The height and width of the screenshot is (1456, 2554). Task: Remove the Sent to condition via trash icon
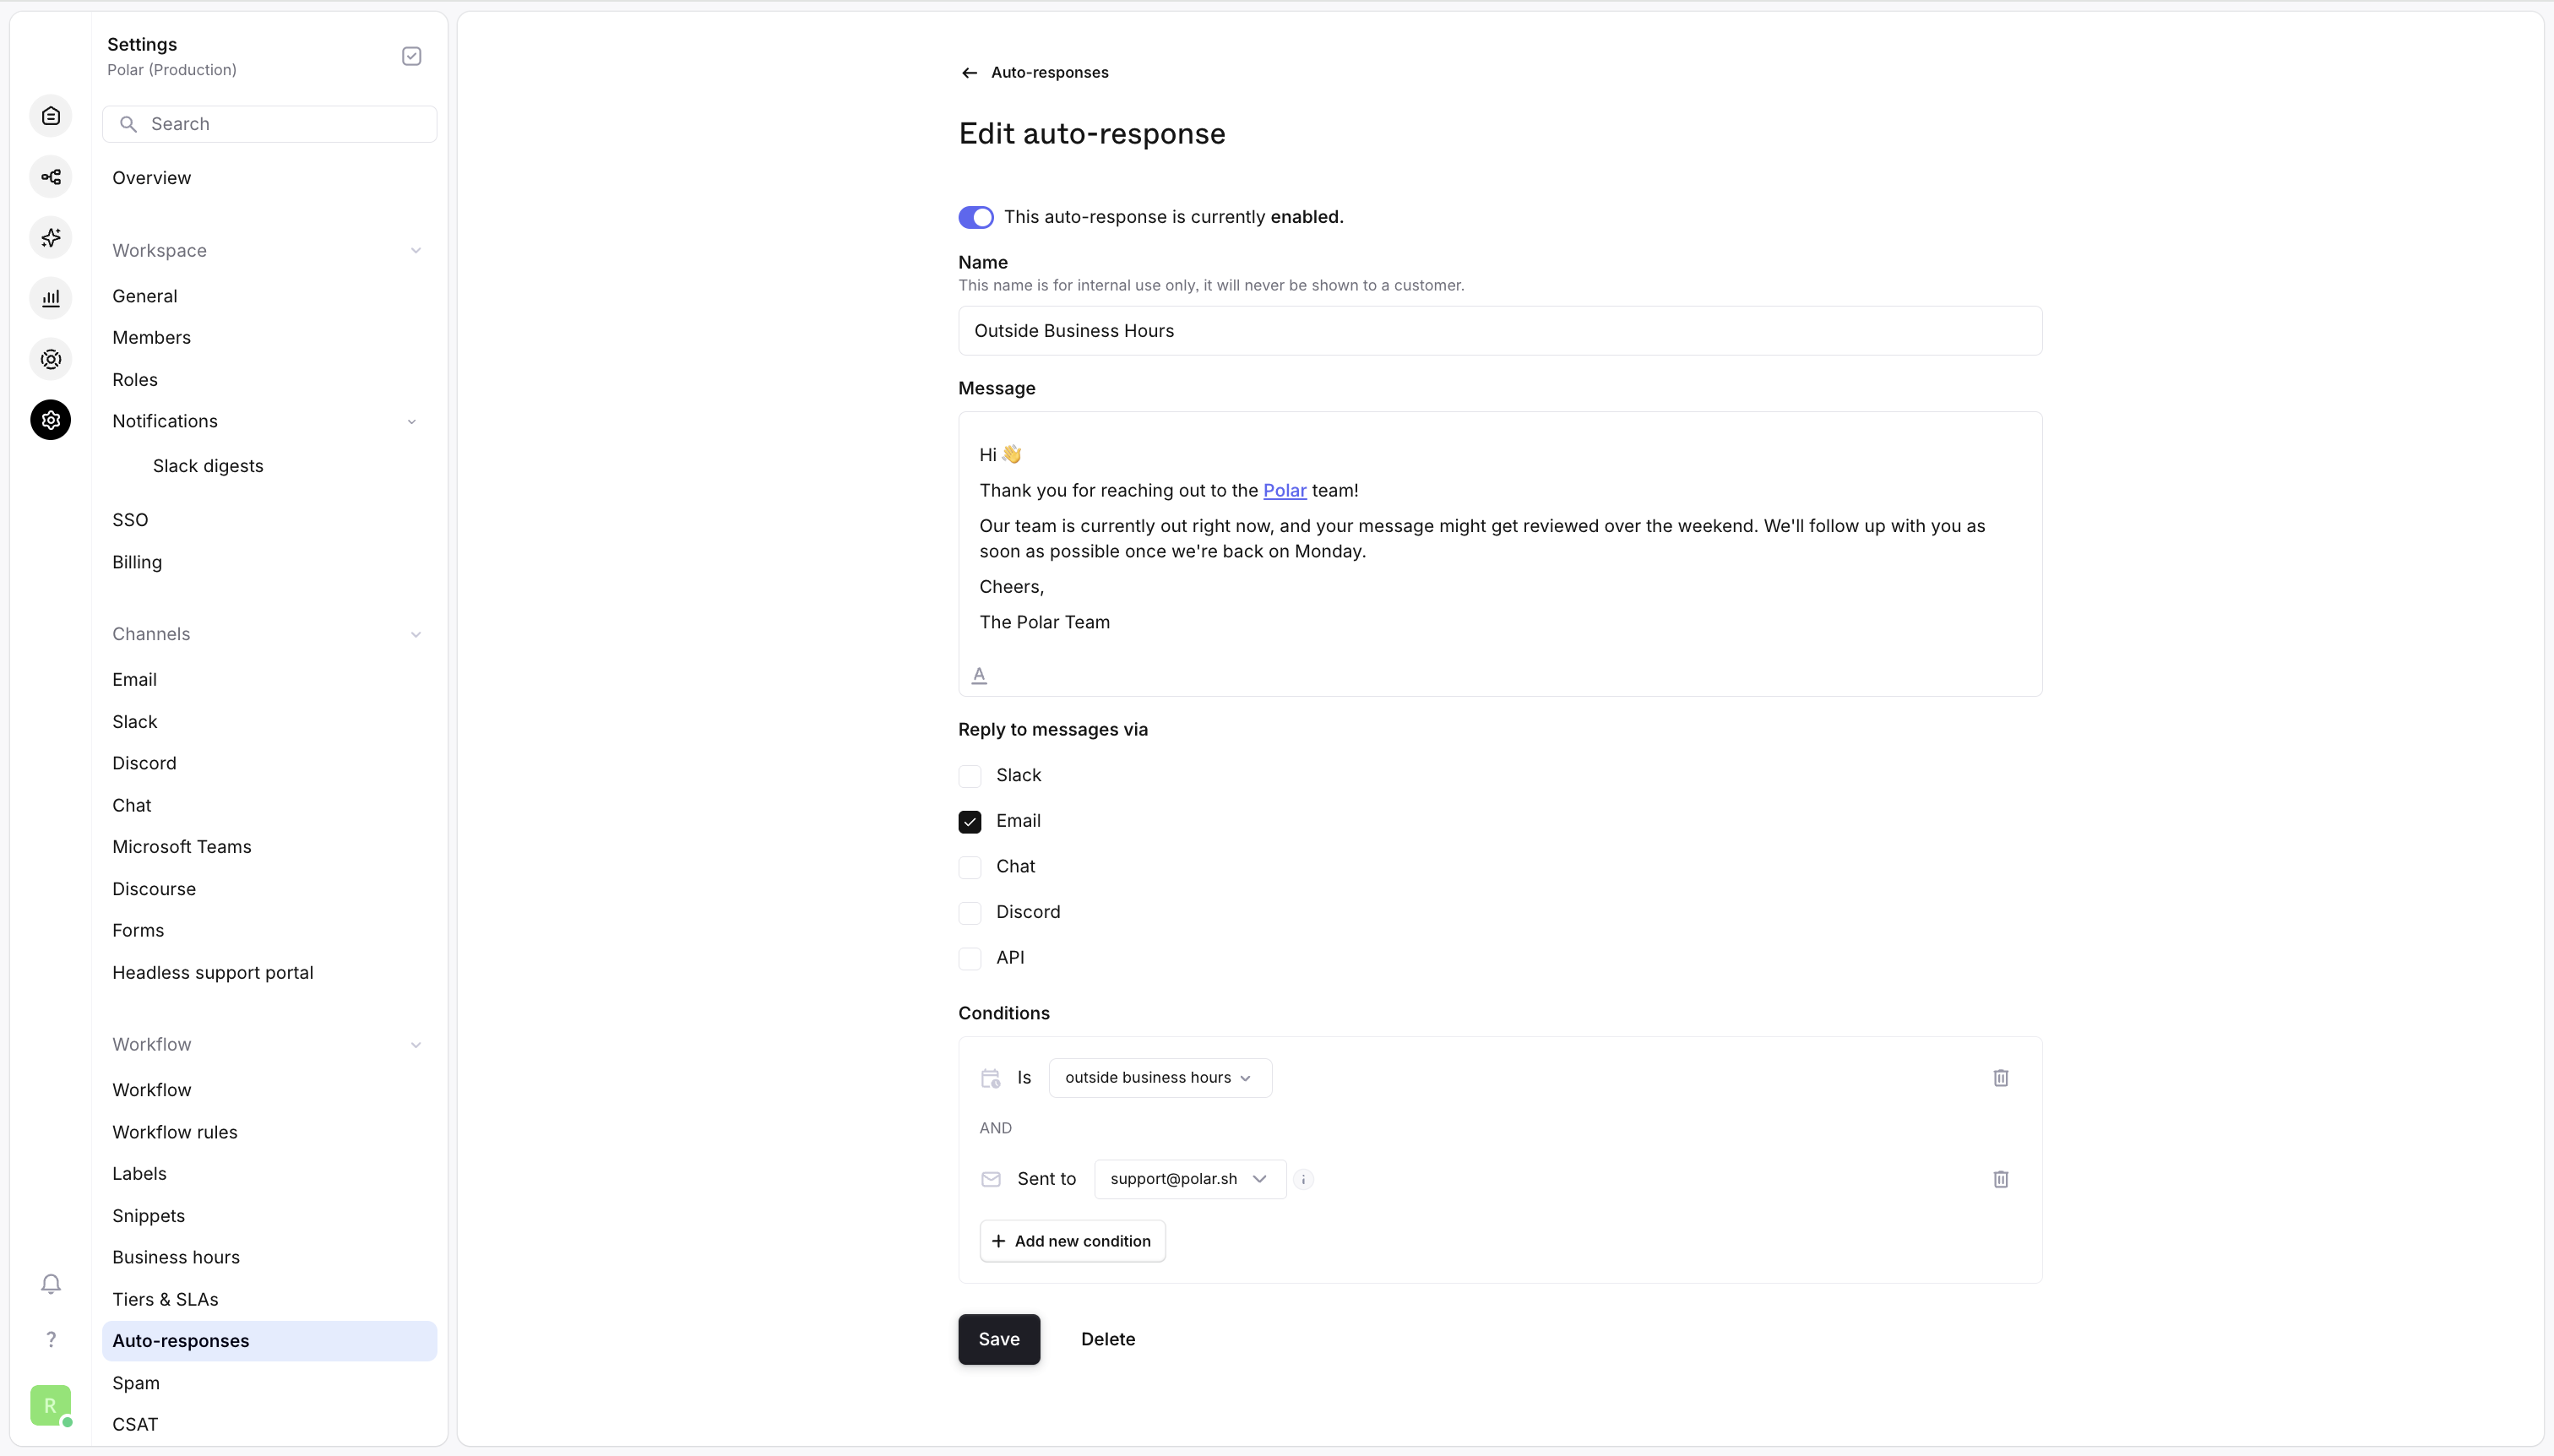(x=2000, y=1179)
